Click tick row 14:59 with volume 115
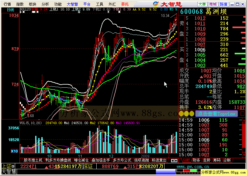Viewport: 247px width, 176px height. pos(210,120)
